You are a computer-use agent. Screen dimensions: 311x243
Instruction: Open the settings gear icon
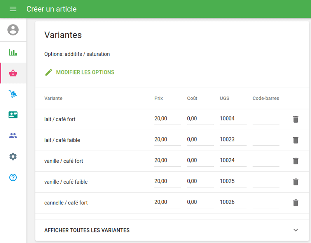point(13,156)
